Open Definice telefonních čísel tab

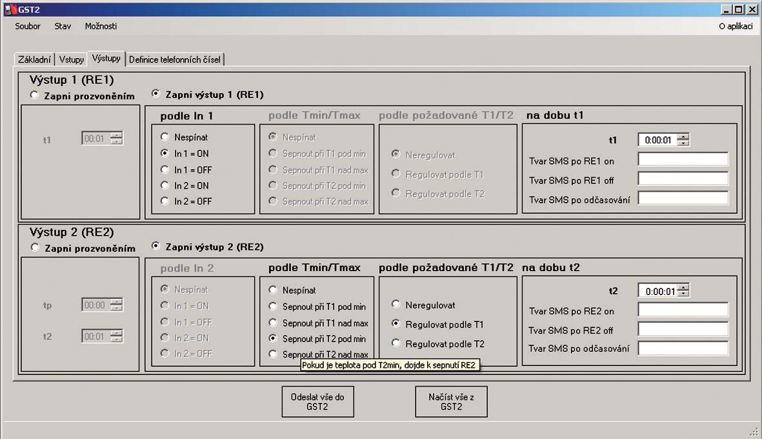tap(174, 59)
